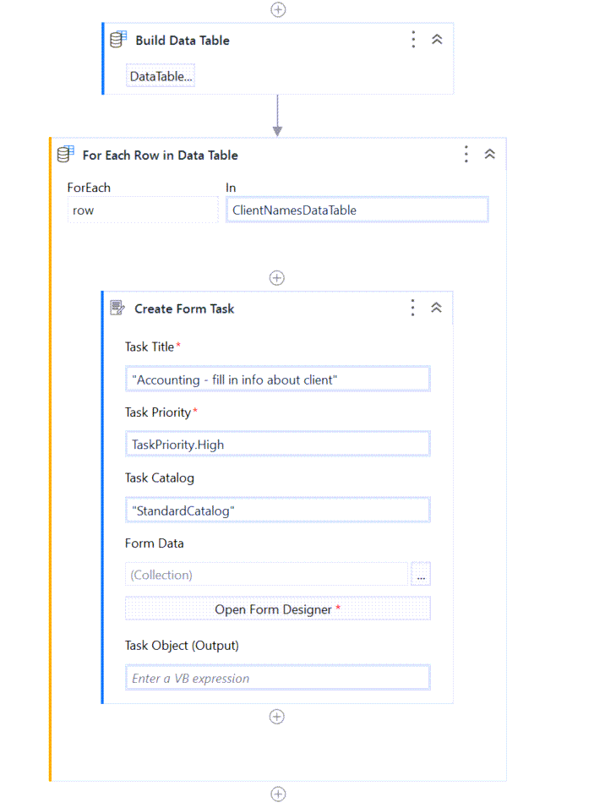
Task: Click the Task Catalog input field
Action: [x=277, y=510]
